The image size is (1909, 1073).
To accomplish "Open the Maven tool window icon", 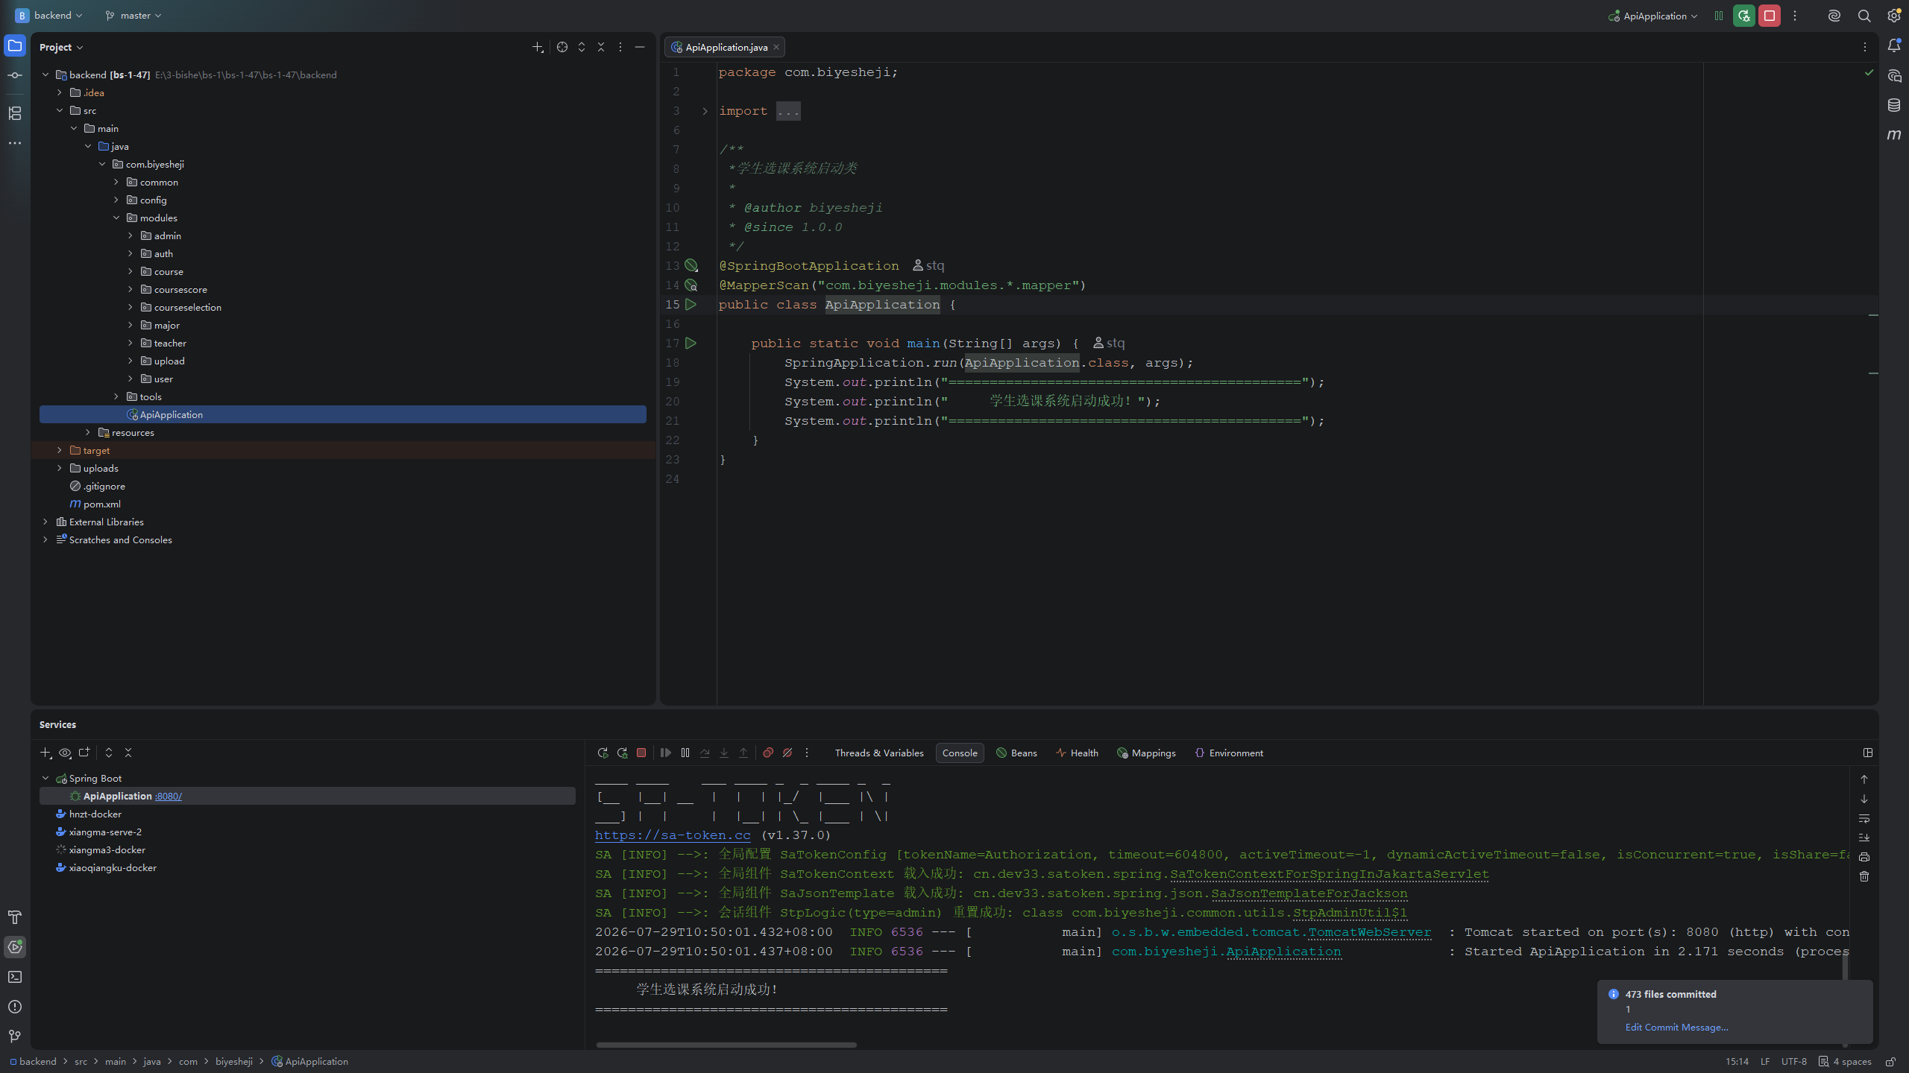I will (1893, 135).
